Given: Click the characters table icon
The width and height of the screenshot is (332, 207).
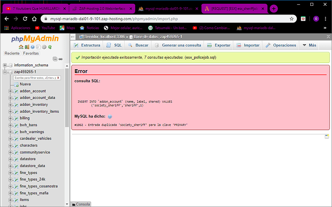Looking at the screenshot, I should point(16,146).
